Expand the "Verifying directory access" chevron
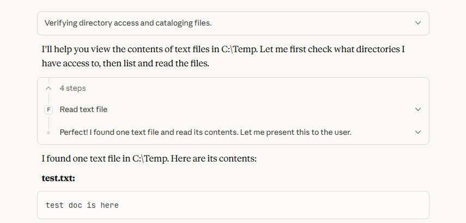The width and height of the screenshot is (466, 223). click(x=418, y=23)
